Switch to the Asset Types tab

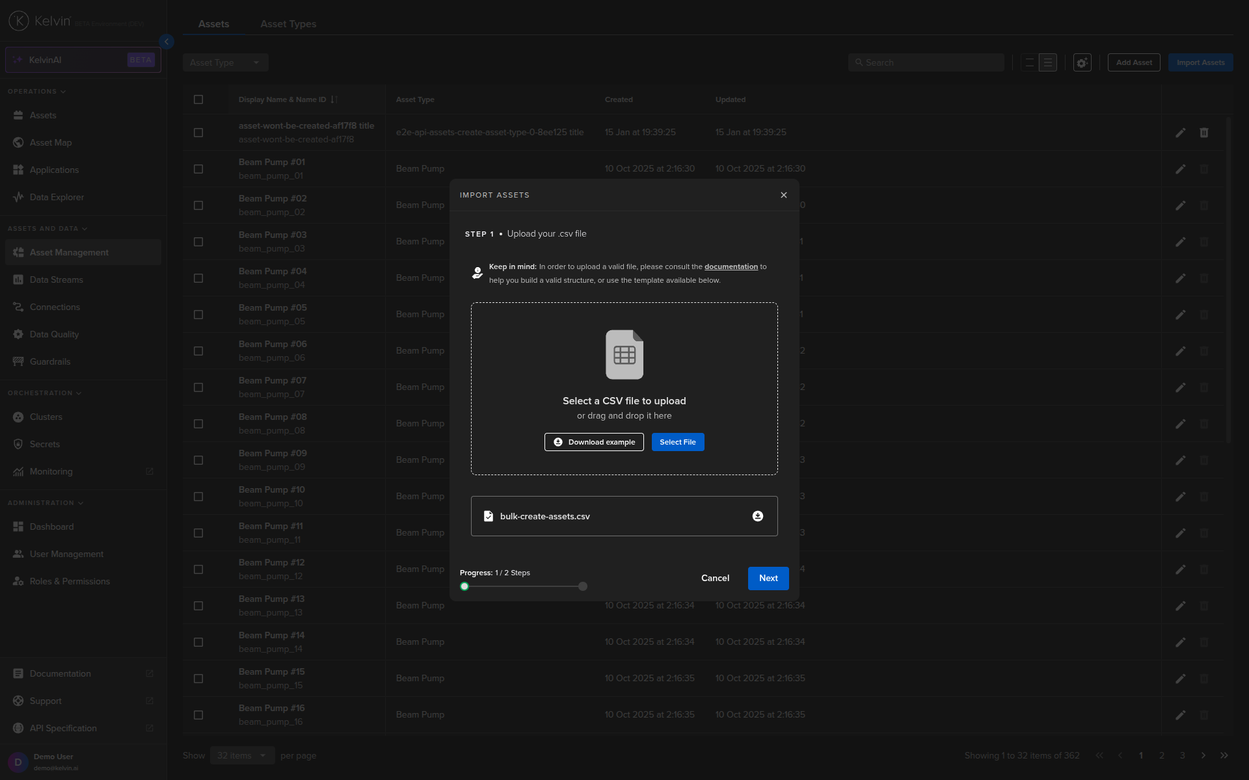tap(288, 24)
